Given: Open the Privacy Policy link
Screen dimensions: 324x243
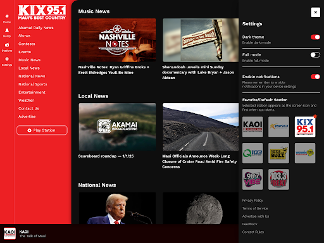Looking at the screenshot, I should pos(252,201).
